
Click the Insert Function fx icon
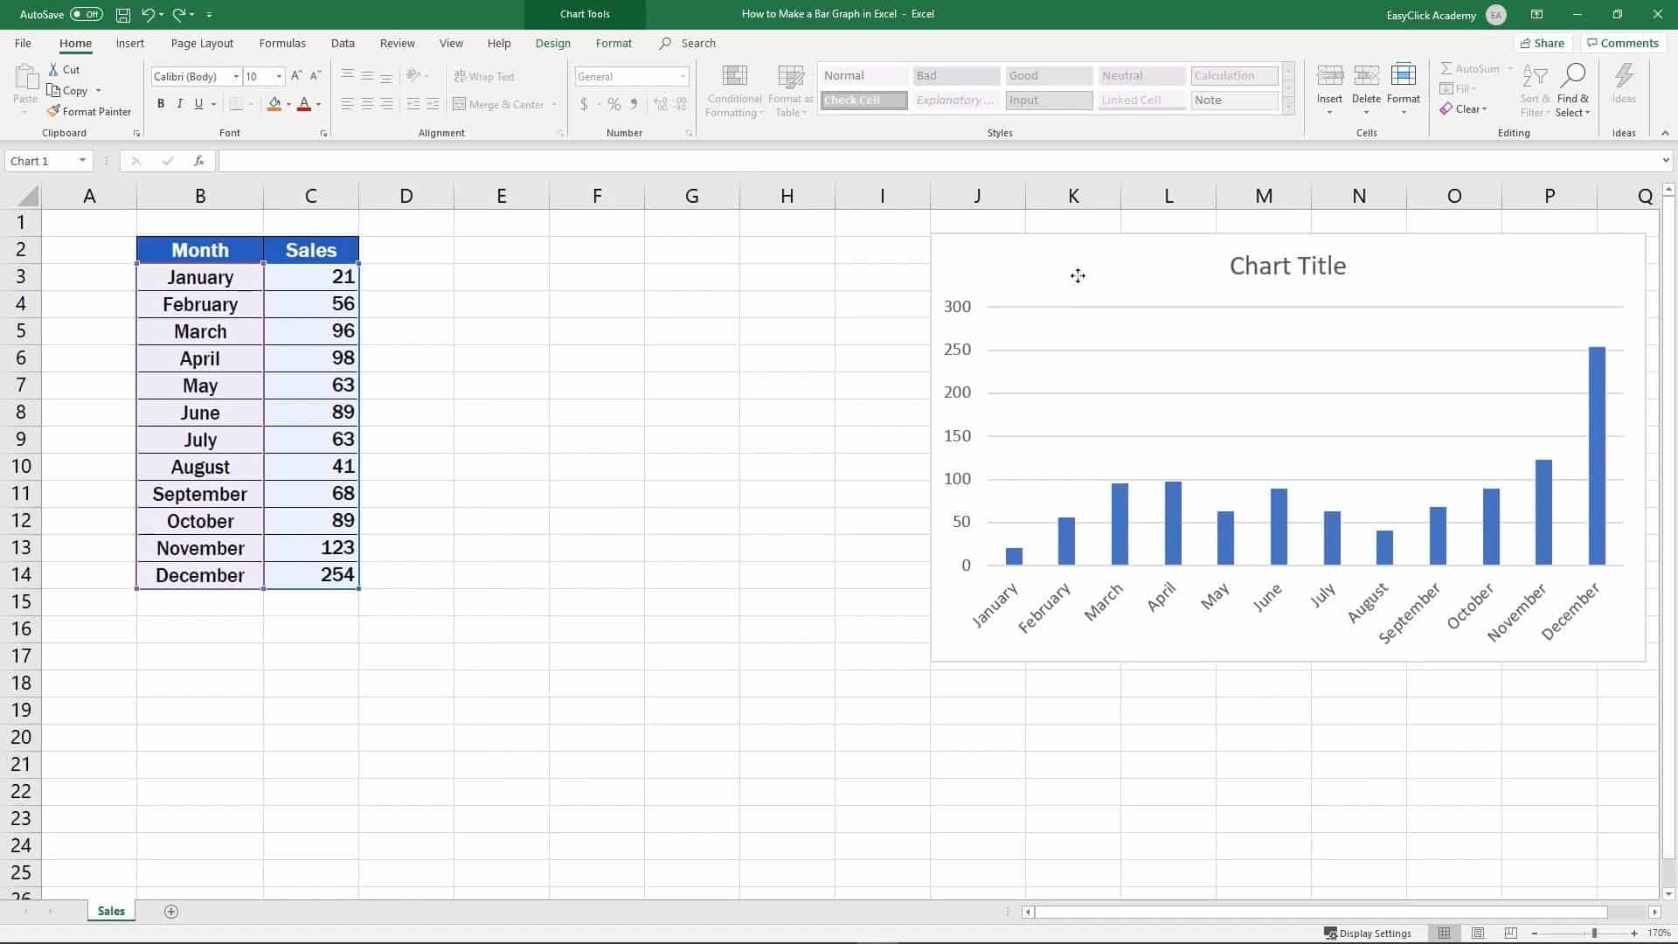(199, 161)
